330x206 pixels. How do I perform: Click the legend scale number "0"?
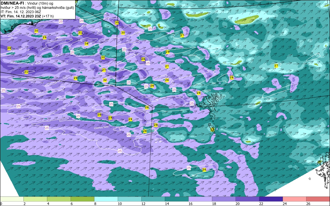coord(1,204)
